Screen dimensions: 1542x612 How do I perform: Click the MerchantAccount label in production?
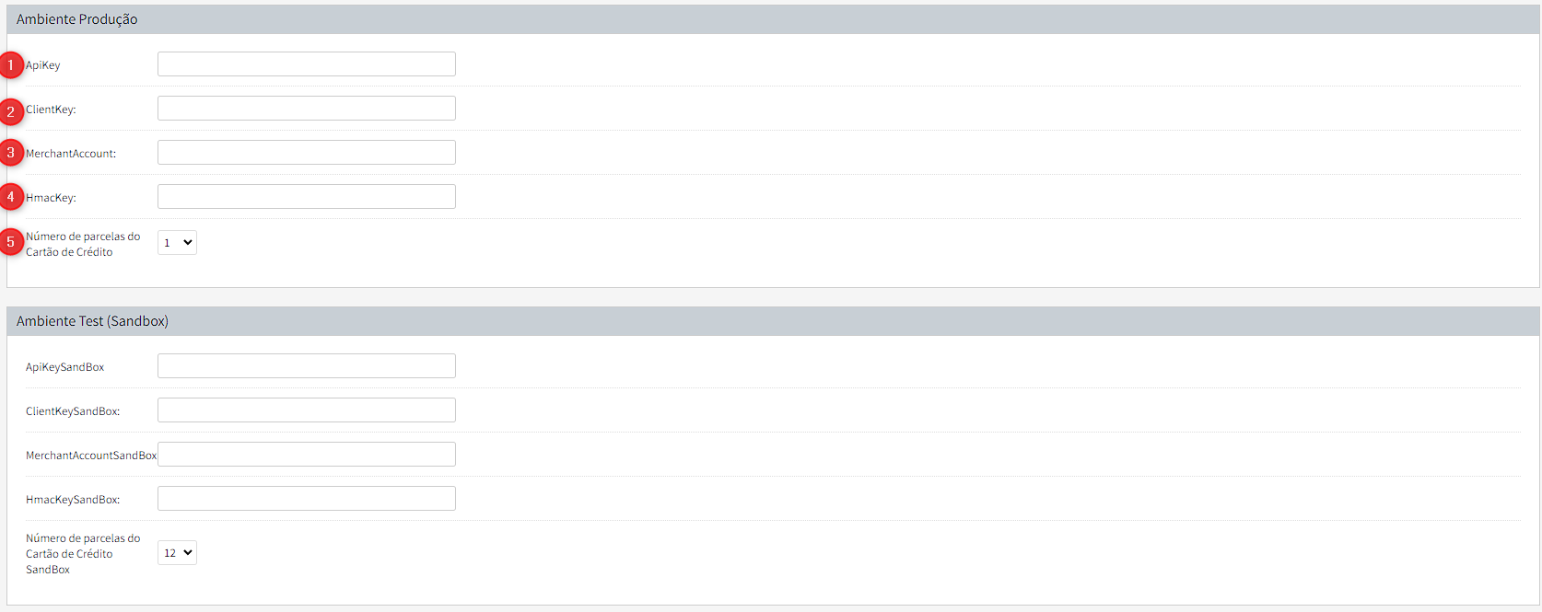(71, 154)
